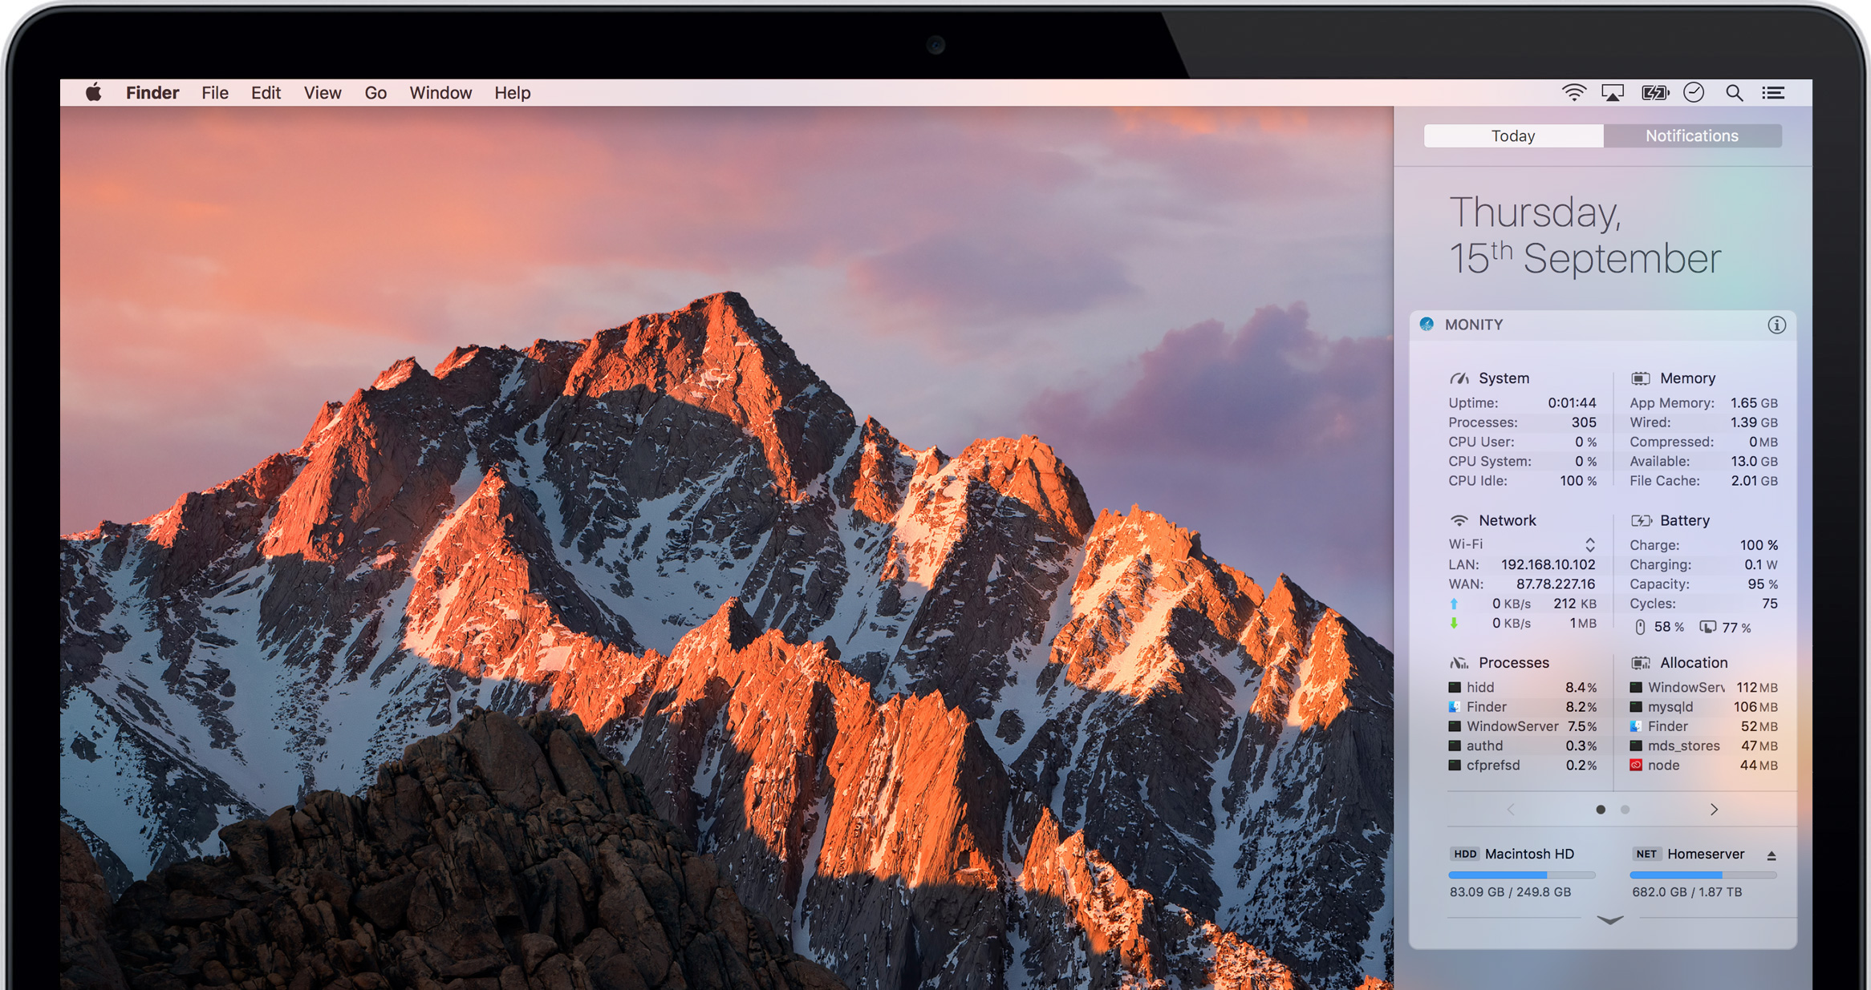Switch to the Notifications tab
This screenshot has height=990, width=1871.
pos(1692,135)
